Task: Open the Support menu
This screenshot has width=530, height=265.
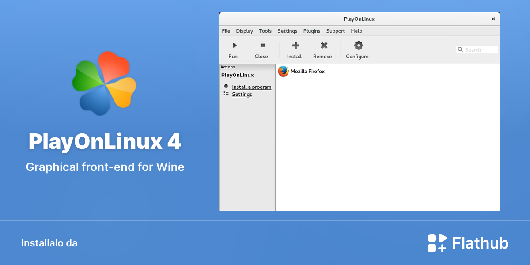Action: pyautogui.click(x=336, y=31)
